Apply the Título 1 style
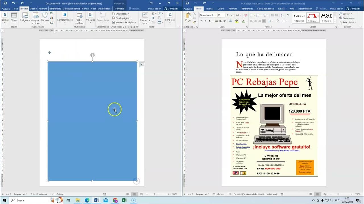The image size is (364, 204). click(313, 18)
